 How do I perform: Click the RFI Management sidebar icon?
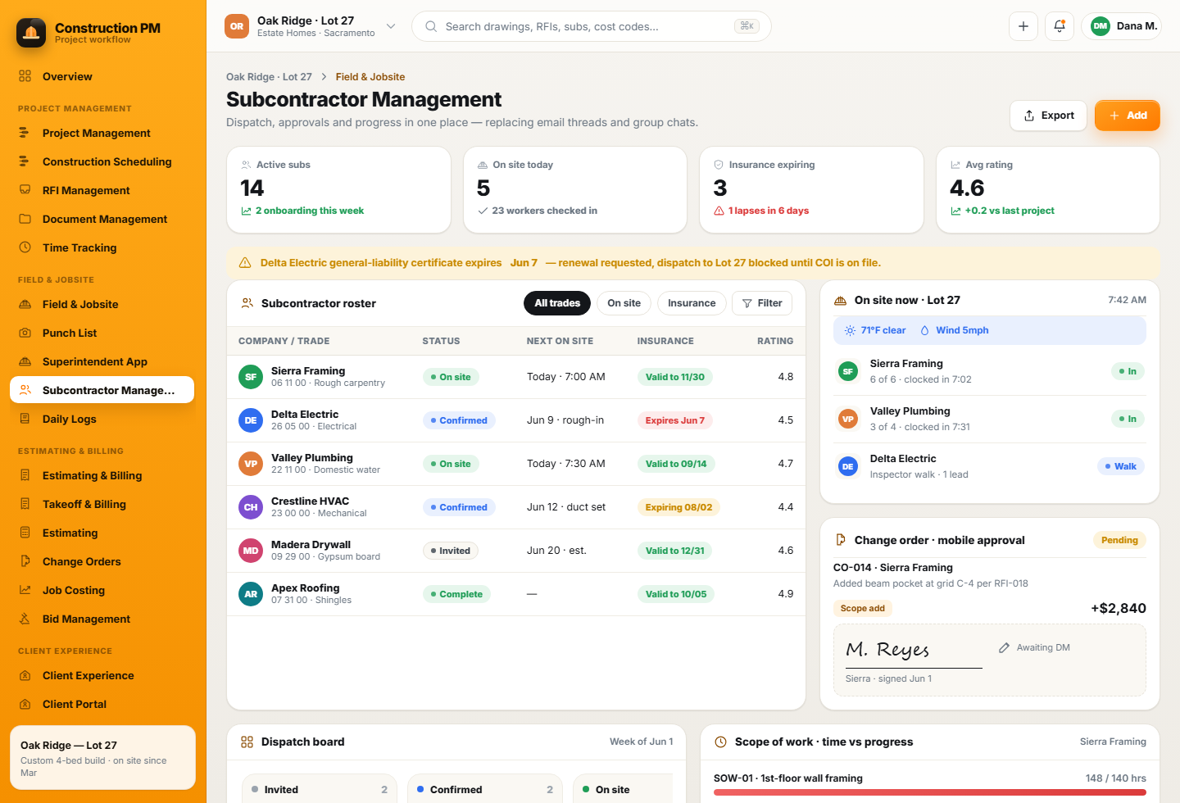pos(25,190)
